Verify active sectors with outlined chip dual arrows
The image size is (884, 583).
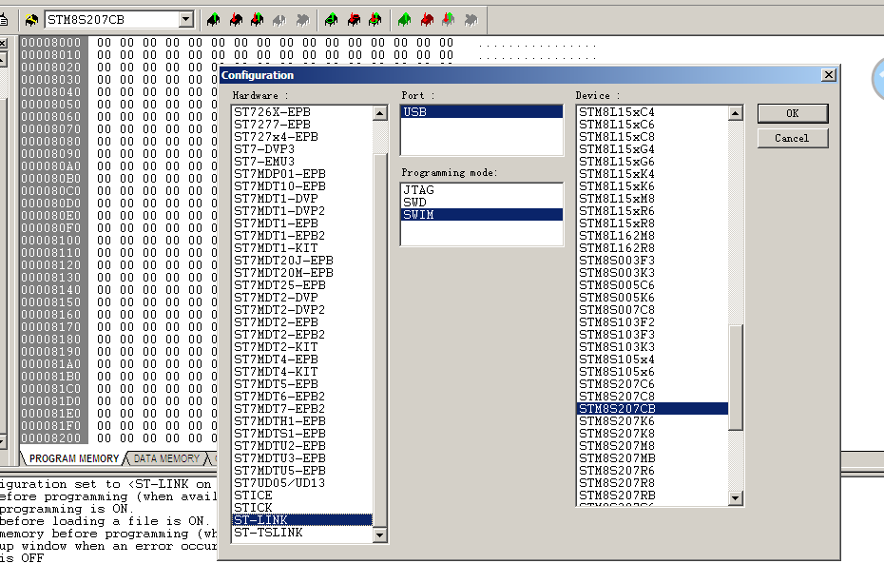pos(375,20)
